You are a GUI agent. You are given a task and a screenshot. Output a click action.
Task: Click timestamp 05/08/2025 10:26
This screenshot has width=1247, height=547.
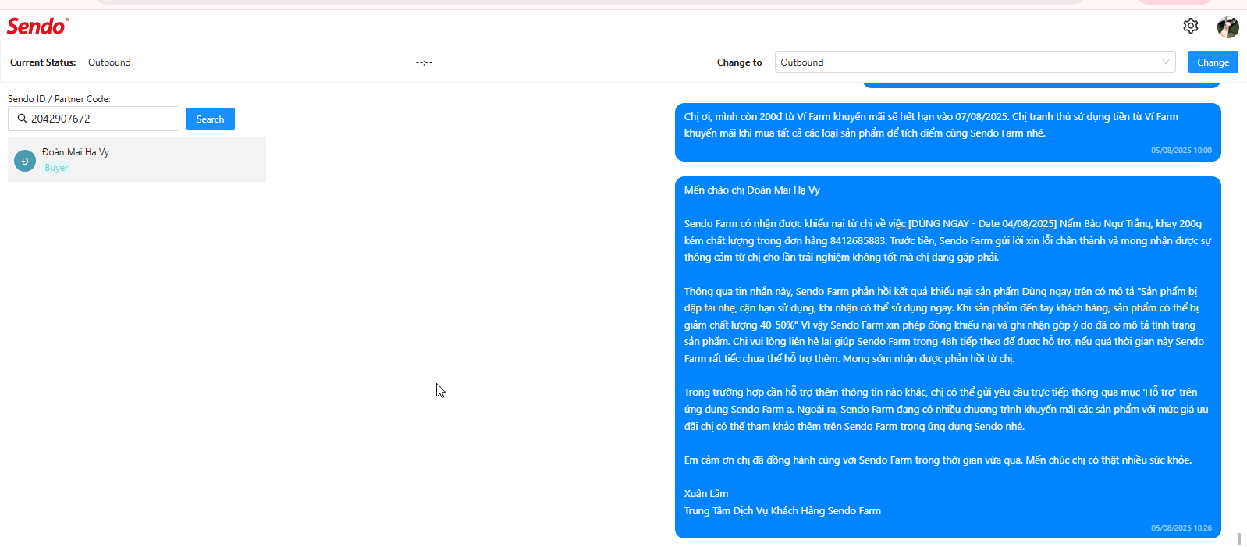pos(1181,528)
